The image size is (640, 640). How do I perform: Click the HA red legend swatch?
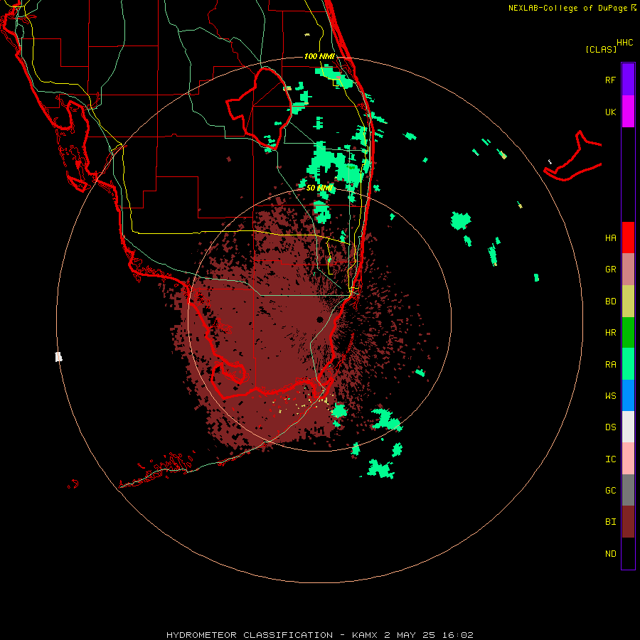[628, 238]
